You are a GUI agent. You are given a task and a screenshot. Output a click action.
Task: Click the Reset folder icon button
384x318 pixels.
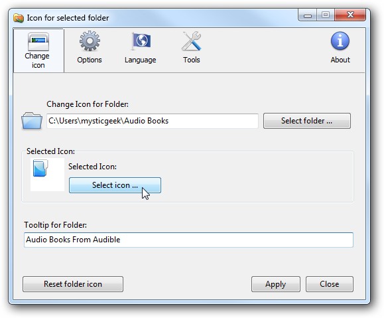pos(73,284)
